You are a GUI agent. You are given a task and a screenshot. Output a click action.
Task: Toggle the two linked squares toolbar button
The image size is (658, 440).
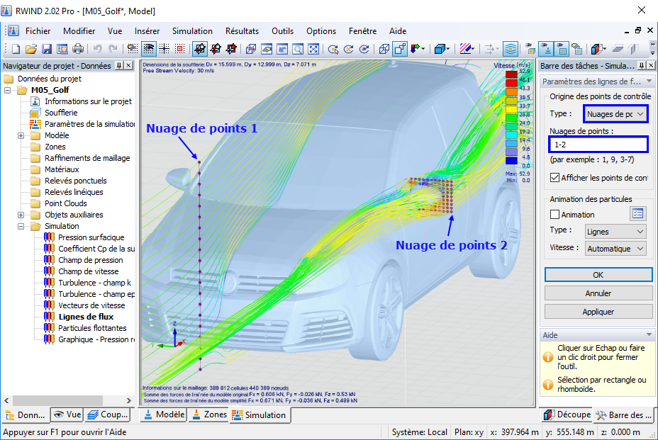[400, 49]
